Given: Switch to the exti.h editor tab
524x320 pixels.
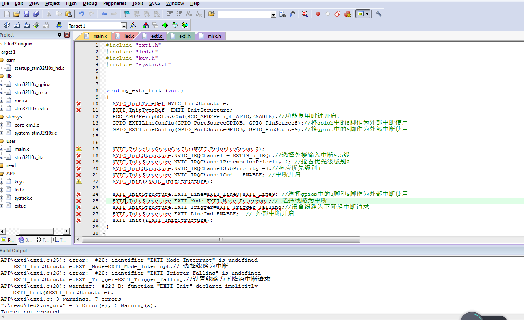Looking at the screenshot, I should [181, 36].
